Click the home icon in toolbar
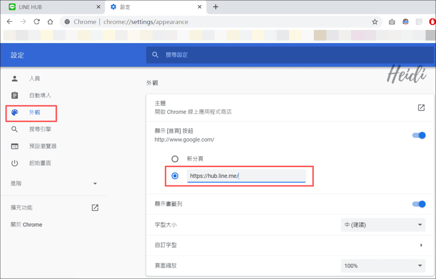This screenshot has width=436, height=279. [50, 22]
